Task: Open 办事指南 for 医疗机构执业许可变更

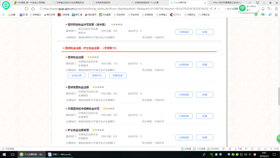Action: coord(184,32)
